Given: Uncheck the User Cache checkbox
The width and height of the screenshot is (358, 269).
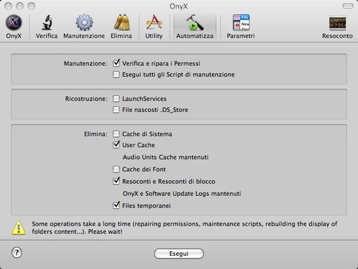Looking at the screenshot, I should [116, 145].
